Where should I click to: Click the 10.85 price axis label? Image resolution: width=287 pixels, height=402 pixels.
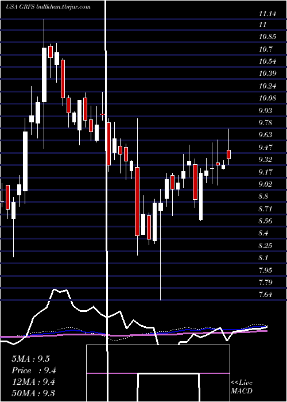[267, 37]
